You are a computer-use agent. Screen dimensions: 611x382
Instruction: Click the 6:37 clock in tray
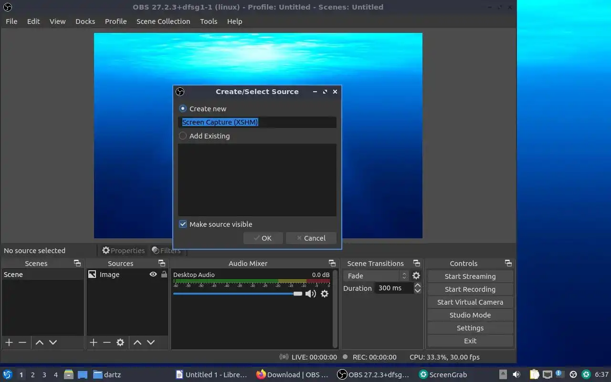pyautogui.click(x=601, y=374)
